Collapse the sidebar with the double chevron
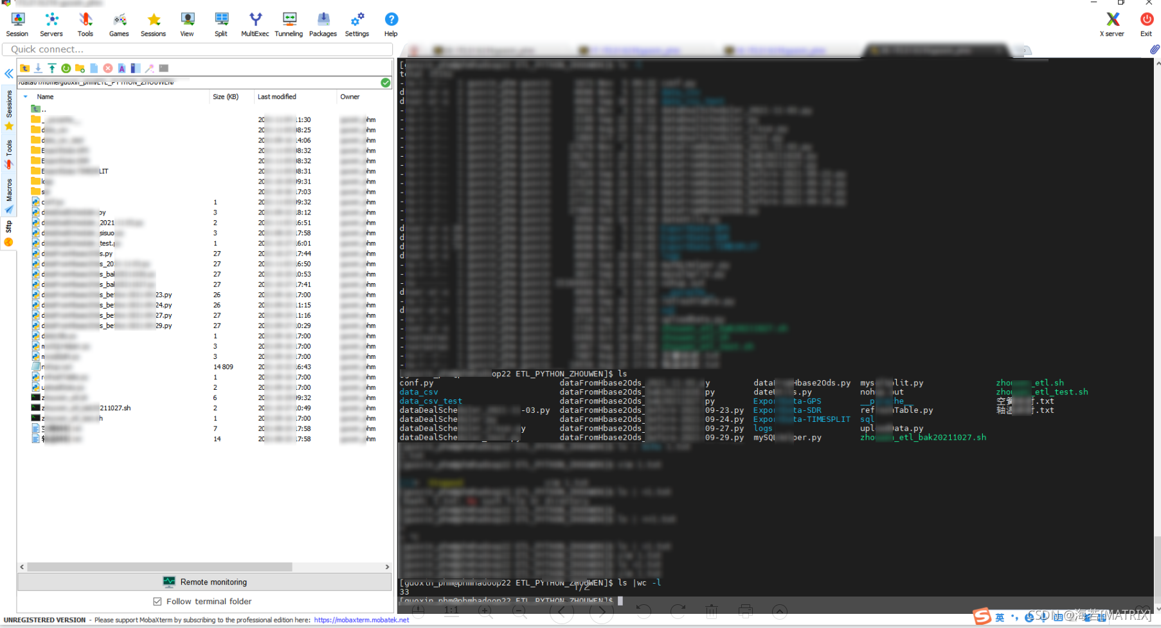 point(9,74)
